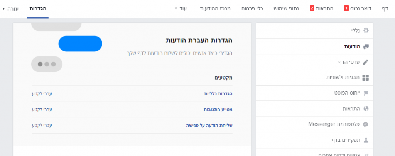Image resolution: width=395 pixels, height=156 pixels.
Task: Click the pencil icon beside פרטי הדף
Action: click(366, 62)
